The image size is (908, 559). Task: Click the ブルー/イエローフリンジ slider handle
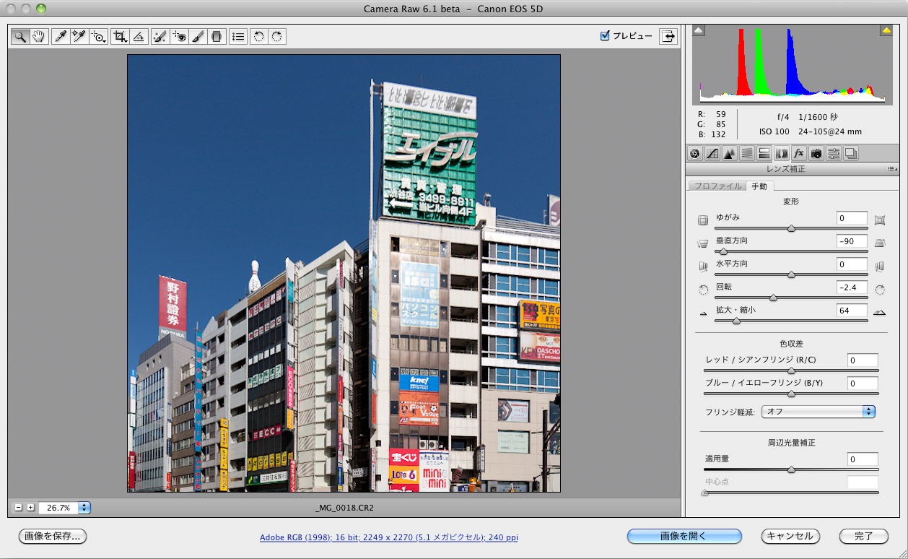[791, 394]
